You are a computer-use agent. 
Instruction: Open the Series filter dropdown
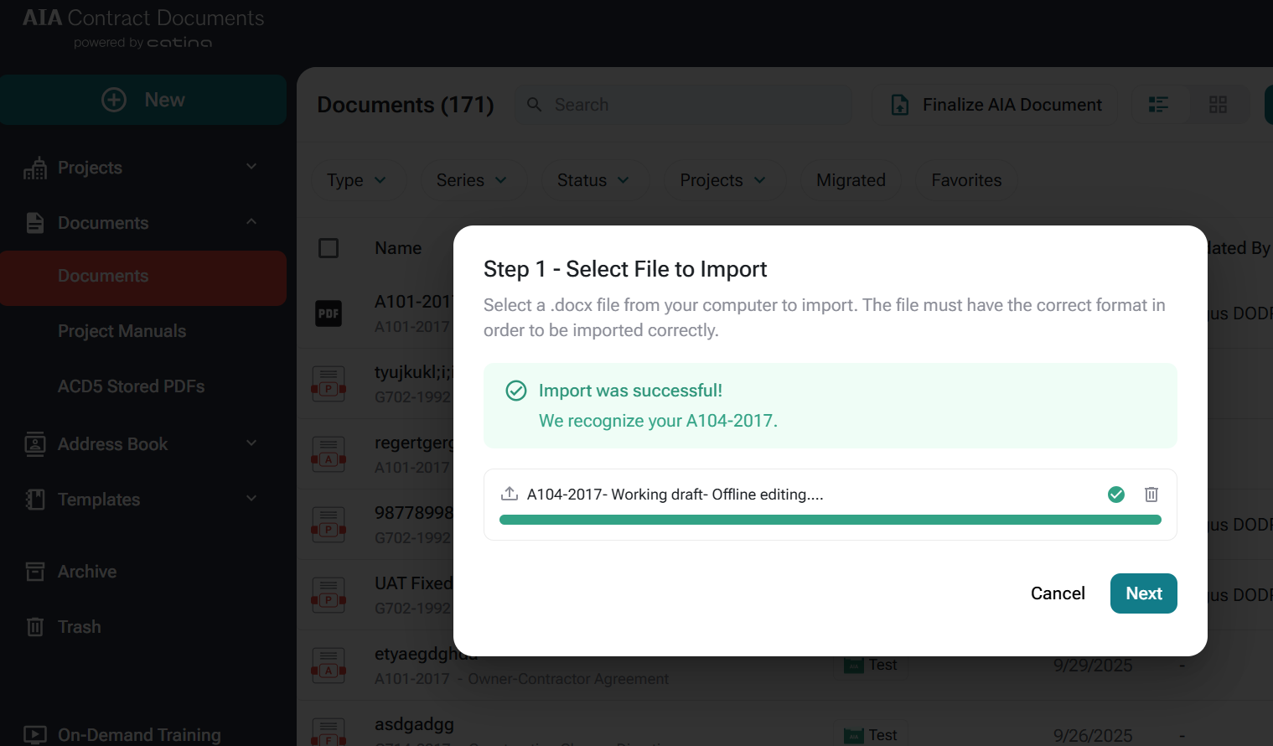tap(472, 180)
